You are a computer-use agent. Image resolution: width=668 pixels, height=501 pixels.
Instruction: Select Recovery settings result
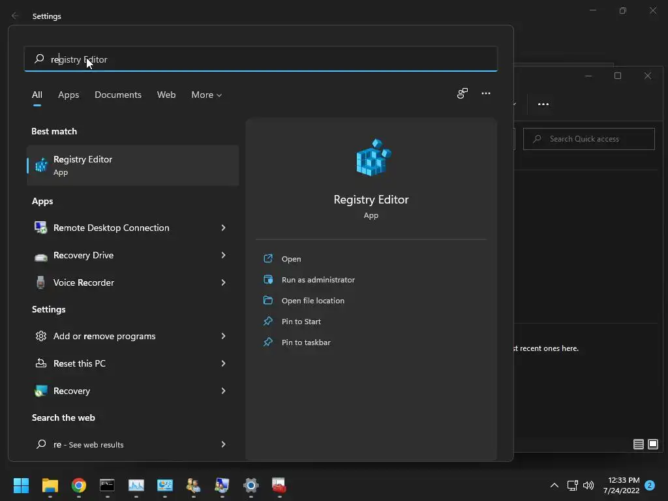132,391
